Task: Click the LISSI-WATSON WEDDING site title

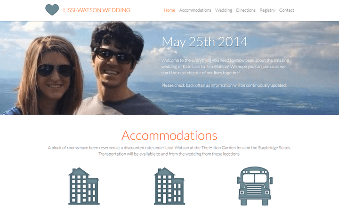Action: (97, 10)
